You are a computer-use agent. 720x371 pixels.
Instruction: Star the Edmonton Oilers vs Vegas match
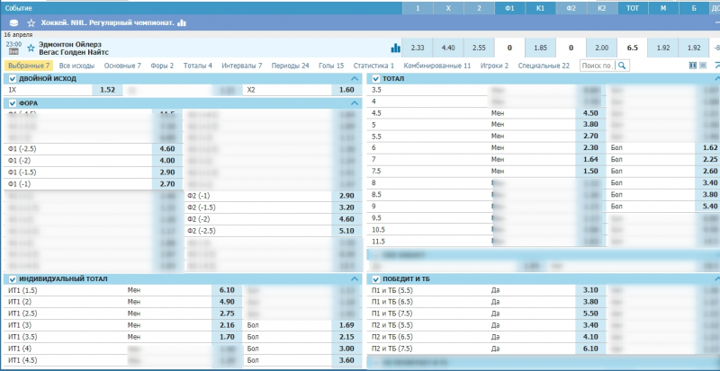coord(31,48)
